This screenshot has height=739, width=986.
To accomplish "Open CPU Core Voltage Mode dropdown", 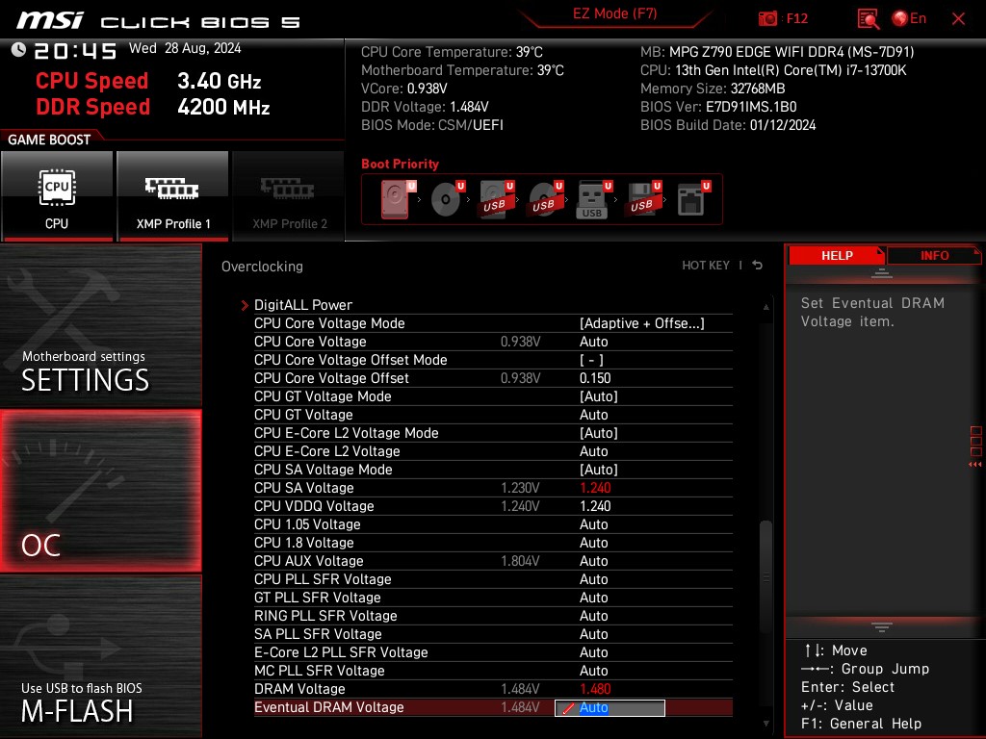I will pyautogui.click(x=642, y=323).
